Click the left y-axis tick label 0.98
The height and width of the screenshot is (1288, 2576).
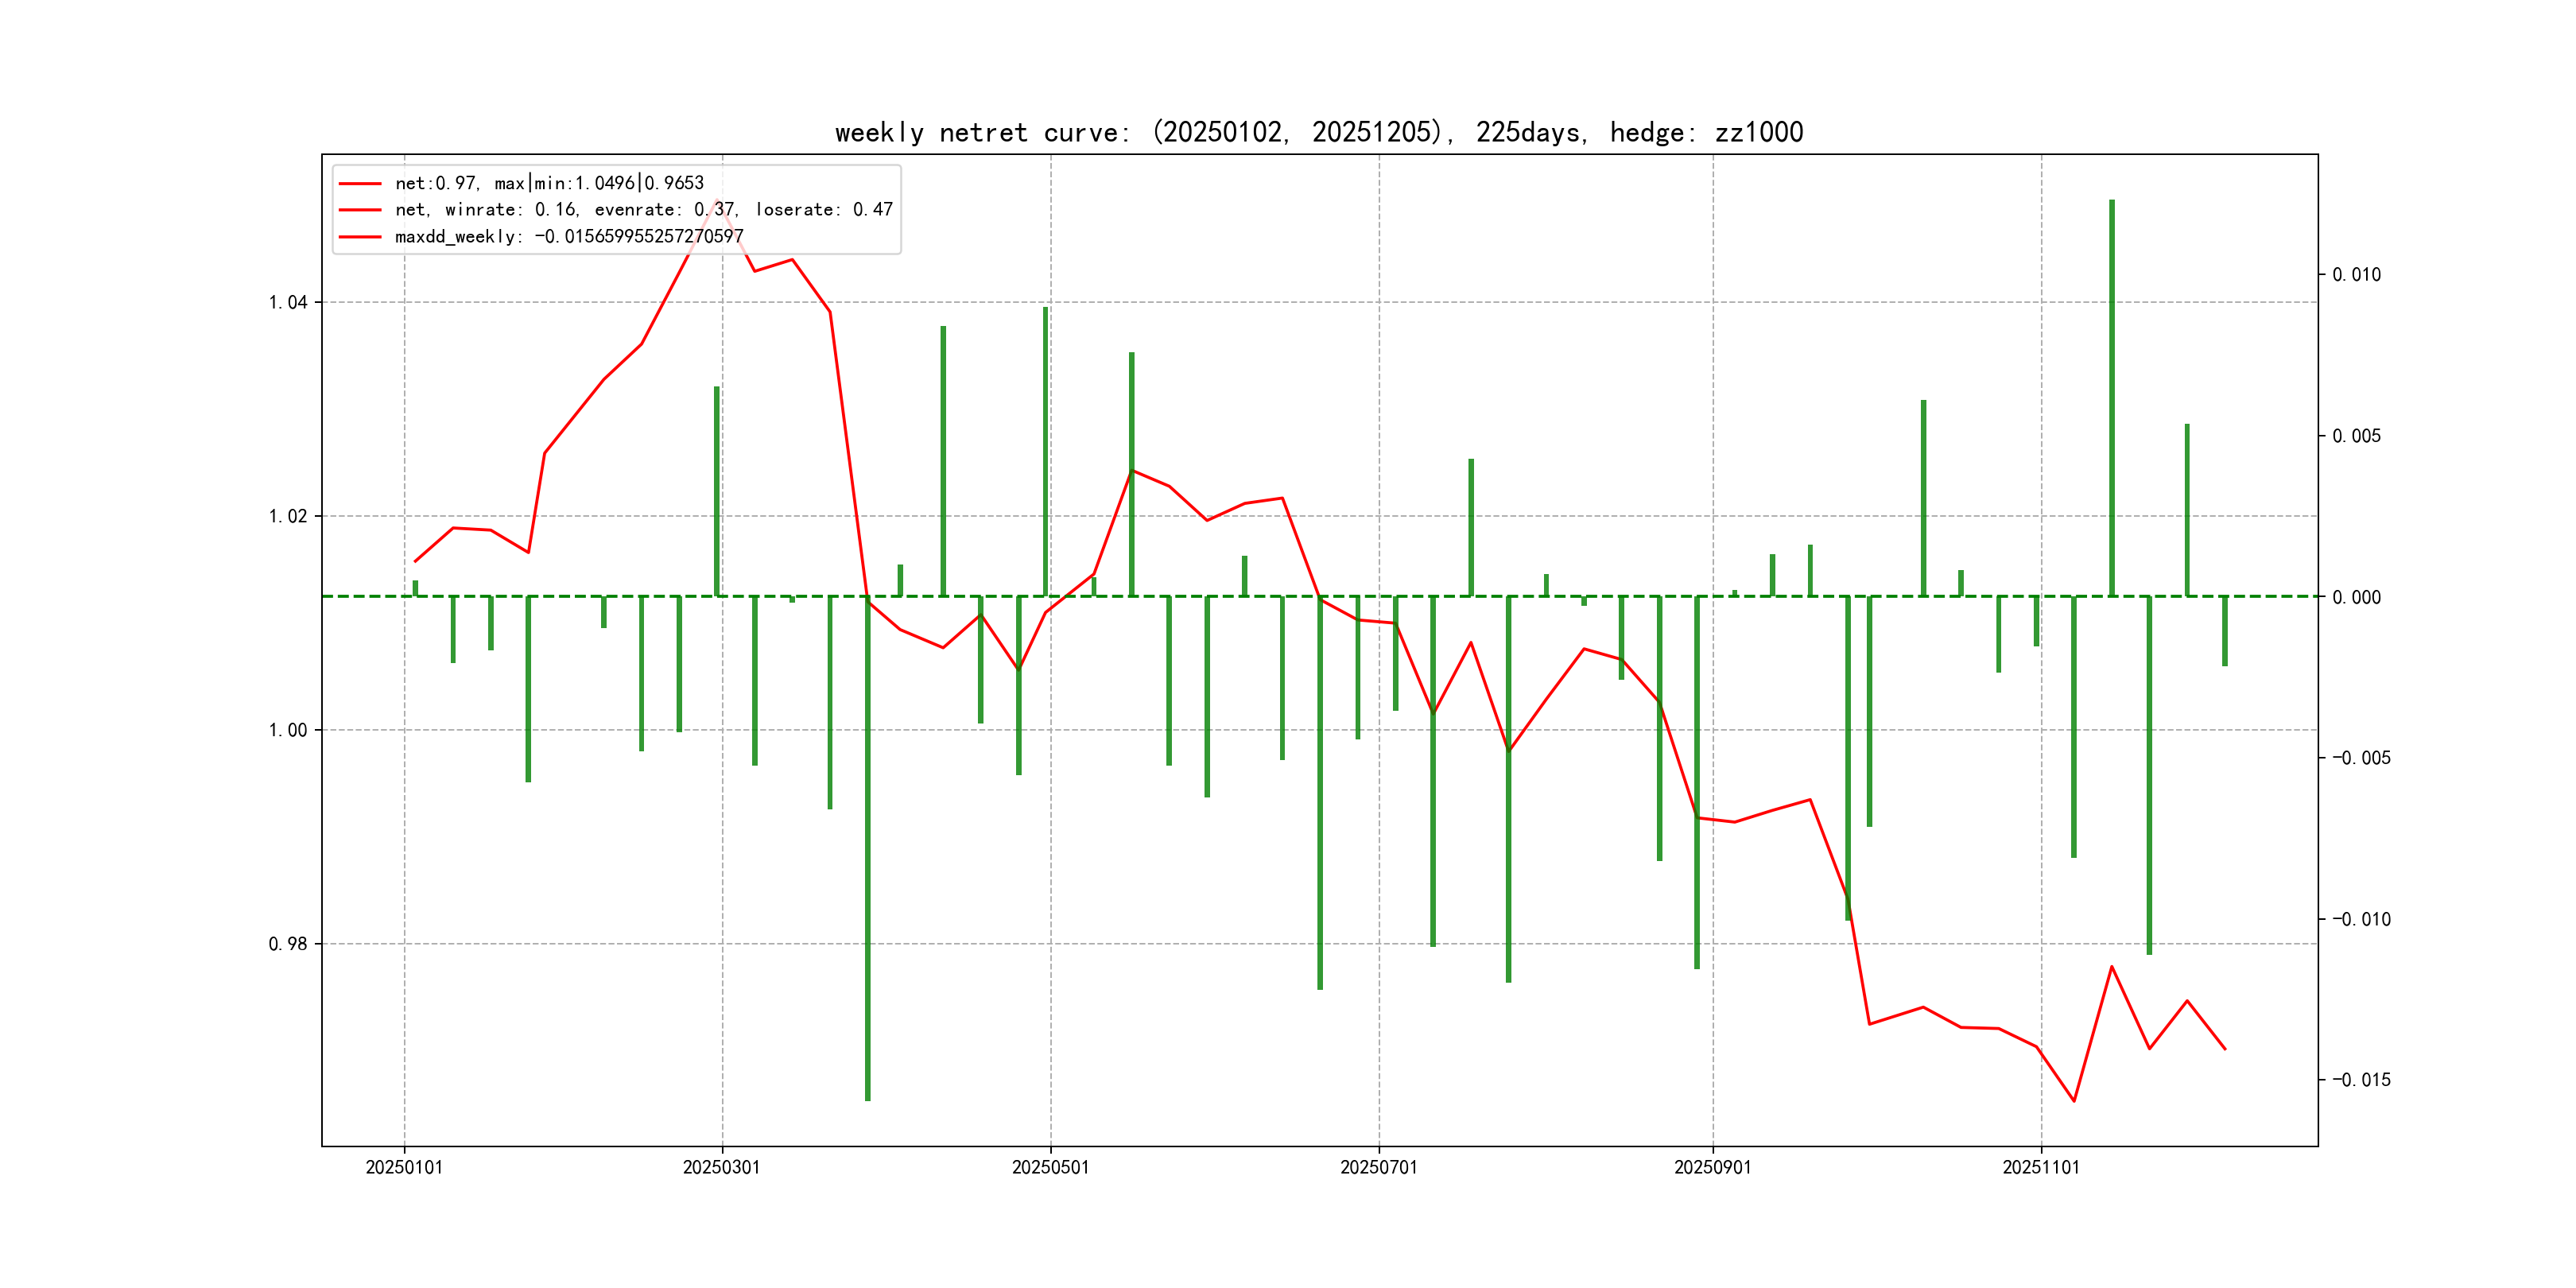288,944
